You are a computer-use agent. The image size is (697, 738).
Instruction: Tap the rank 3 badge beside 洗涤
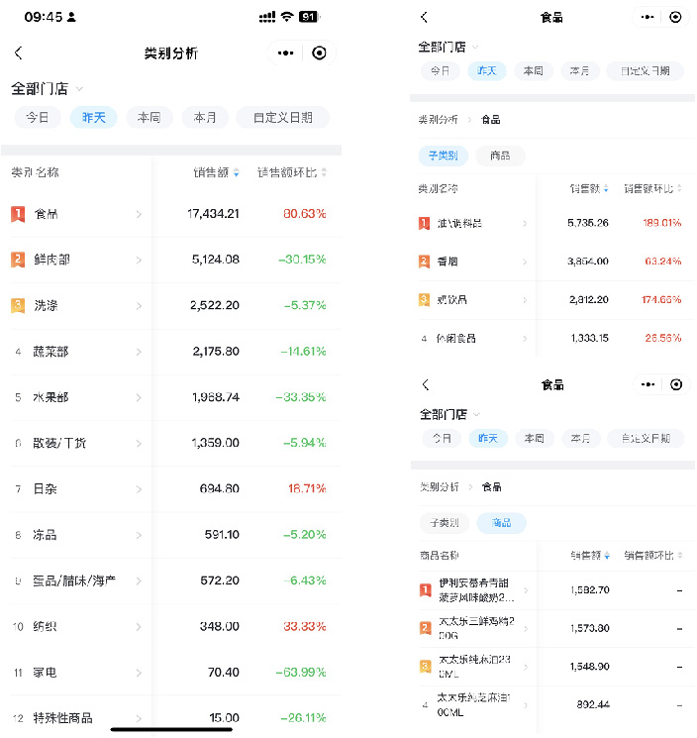pyautogui.click(x=18, y=305)
